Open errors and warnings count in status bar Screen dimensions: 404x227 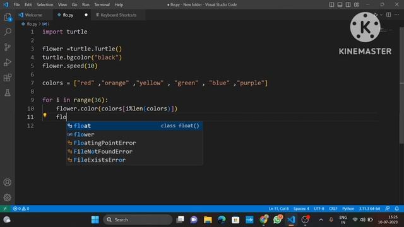click(21, 209)
